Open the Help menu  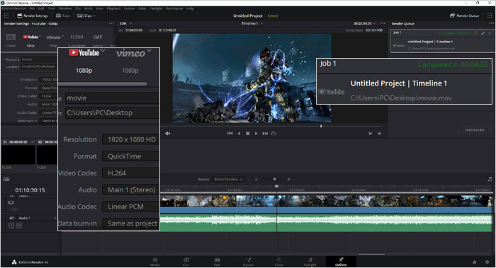[x=190, y=8]
